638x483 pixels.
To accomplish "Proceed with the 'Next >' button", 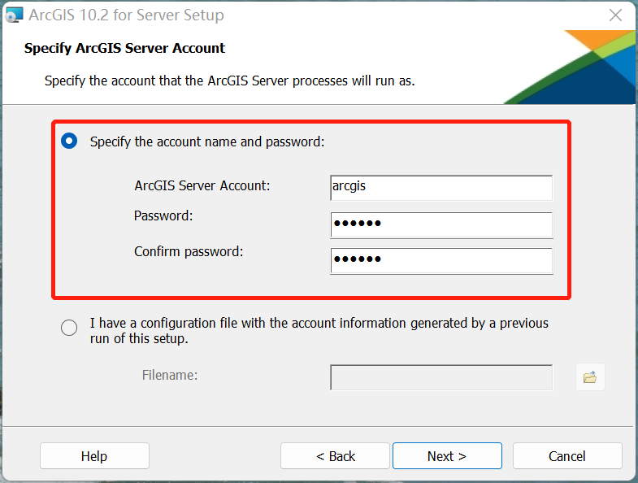I will (447, 455).
